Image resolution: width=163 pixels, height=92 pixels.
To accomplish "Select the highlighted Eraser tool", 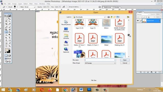I will pos(6,32).
